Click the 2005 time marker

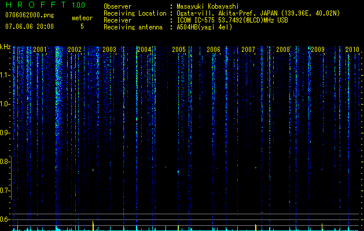[x=179, y=49]
